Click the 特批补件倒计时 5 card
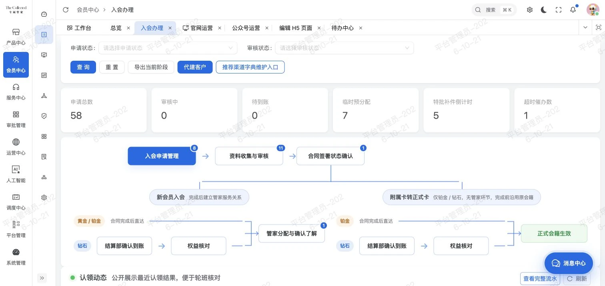 tap(467, 110)
